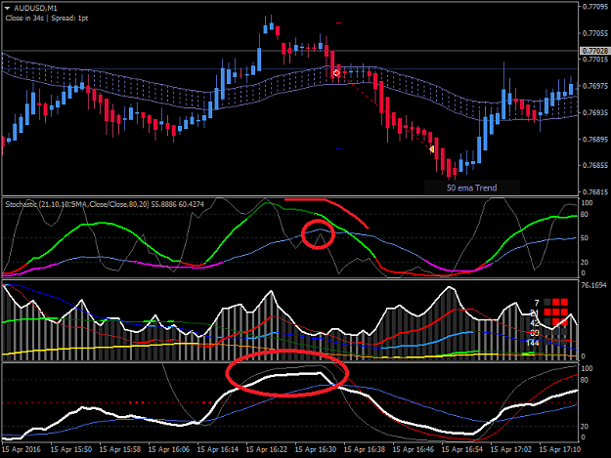Select the small red stop-loss dash marker
This screenshot has width=611, height=458.
pos(338,23)
